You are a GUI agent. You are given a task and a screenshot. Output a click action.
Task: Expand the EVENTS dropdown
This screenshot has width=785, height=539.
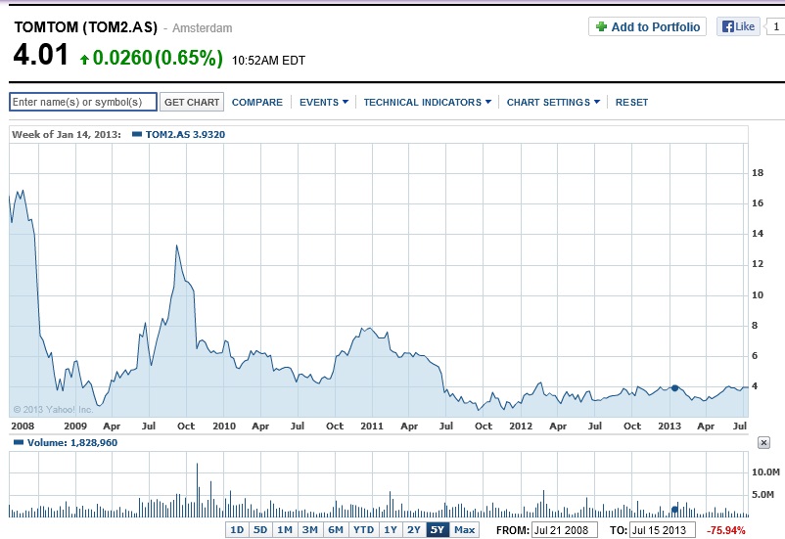coord(324,102)
